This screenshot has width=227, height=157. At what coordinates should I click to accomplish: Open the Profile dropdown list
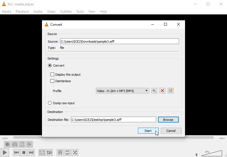[x=123, y=91]
